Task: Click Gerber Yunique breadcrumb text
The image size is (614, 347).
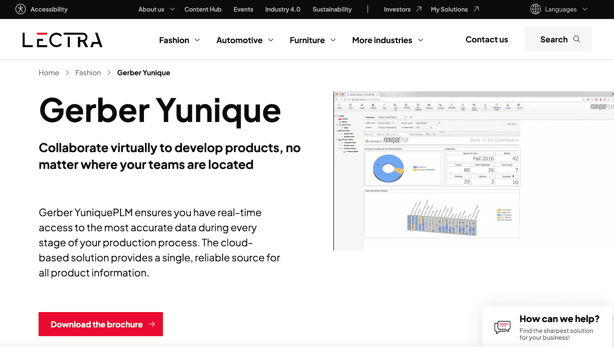Action: (x=144, y=73)
